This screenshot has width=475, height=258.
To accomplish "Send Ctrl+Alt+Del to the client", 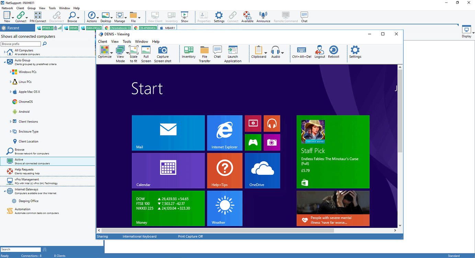I will [301, 50].
